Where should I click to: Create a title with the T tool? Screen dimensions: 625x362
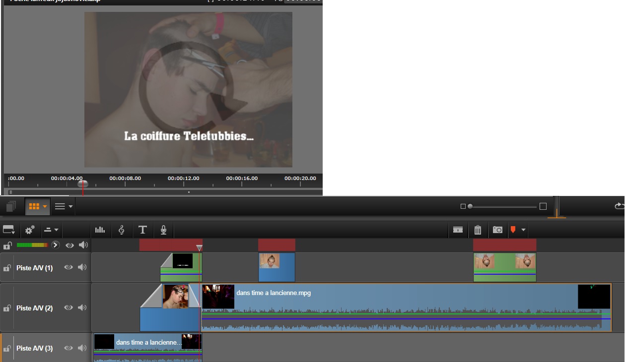142,230
